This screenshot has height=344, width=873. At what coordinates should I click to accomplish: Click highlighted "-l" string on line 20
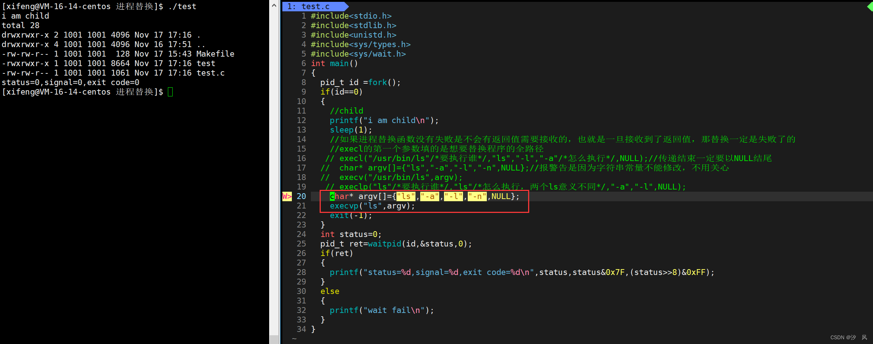454,196
